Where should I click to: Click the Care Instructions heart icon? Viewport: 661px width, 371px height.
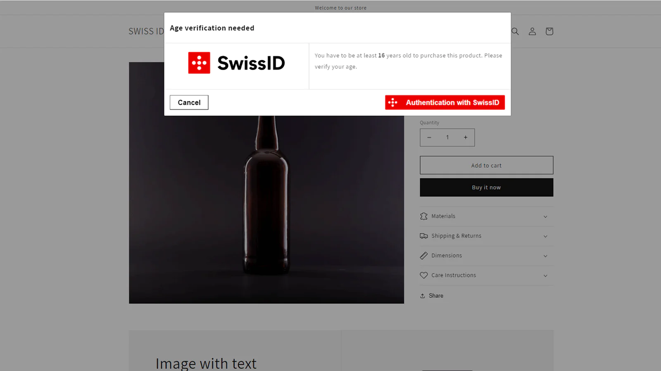pyautogui.click(x=423, y=275)
